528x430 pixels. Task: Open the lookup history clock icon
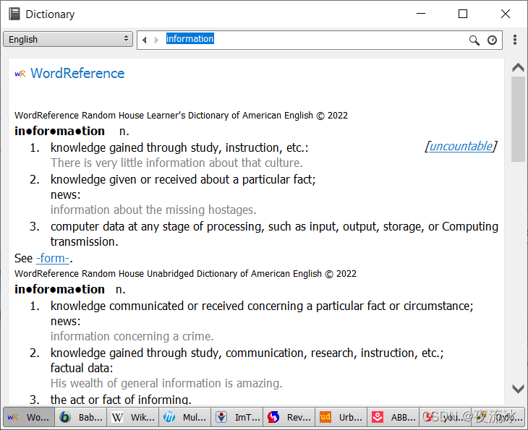click(493, 40)
